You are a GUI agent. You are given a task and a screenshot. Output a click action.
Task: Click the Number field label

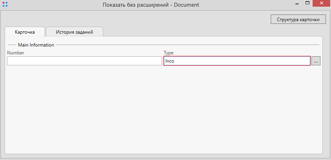(16, 52)
